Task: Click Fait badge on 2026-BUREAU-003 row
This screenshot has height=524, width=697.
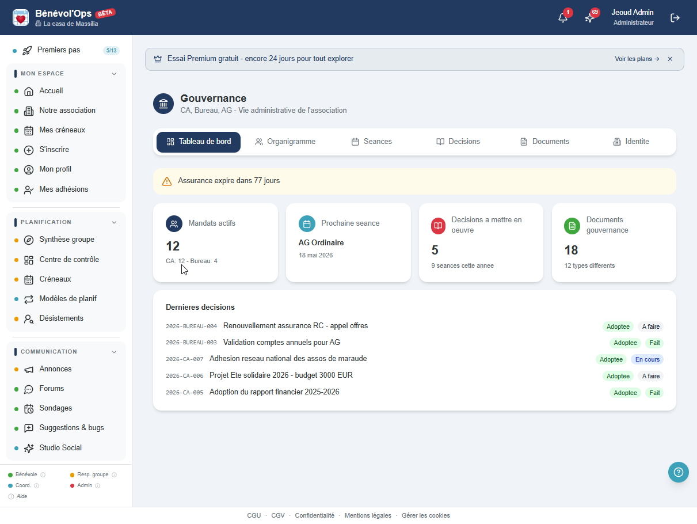Action: (x=654, y=343)
